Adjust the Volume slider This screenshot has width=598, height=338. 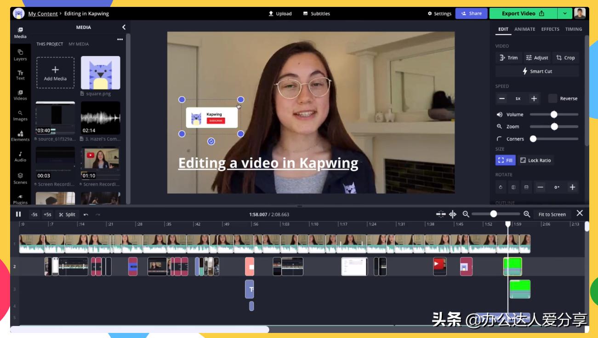(x=554, y=115)
